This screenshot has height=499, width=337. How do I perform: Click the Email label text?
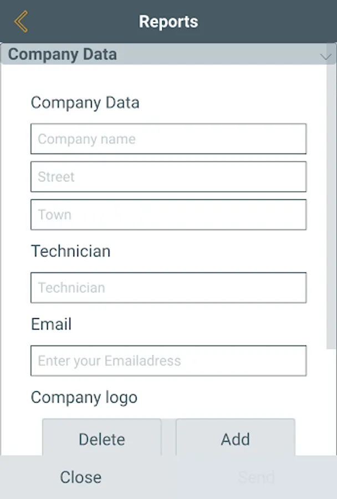tap(51, 324)
